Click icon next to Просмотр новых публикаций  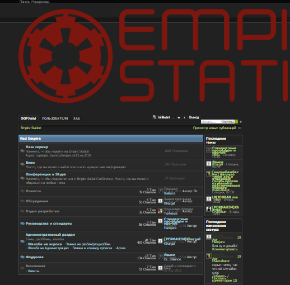point(240,128)
